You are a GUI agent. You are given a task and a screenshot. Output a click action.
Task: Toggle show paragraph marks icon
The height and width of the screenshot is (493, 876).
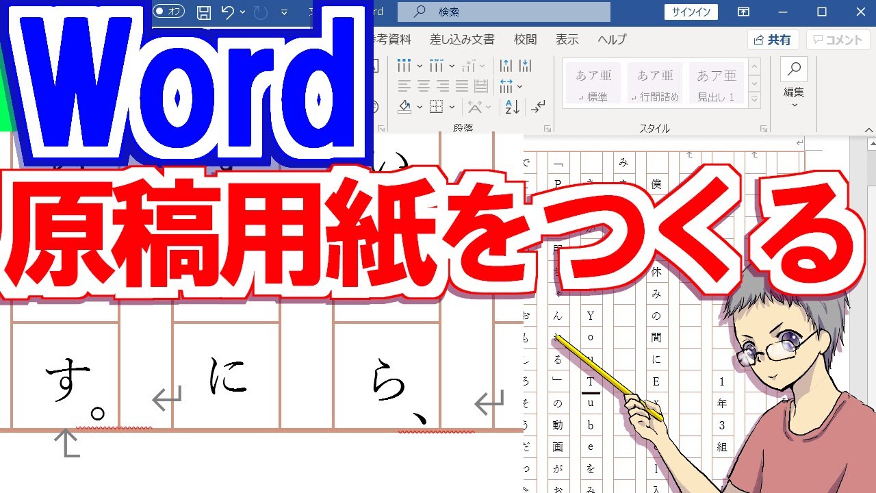(x=539, y=107)
